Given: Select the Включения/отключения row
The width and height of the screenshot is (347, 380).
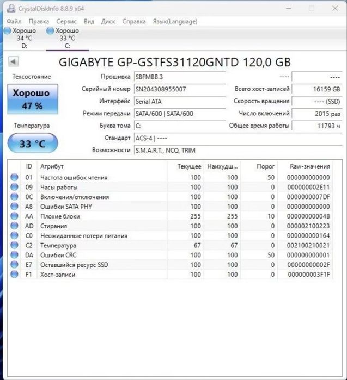Looking at the screenshot, I should click(171, 197).
